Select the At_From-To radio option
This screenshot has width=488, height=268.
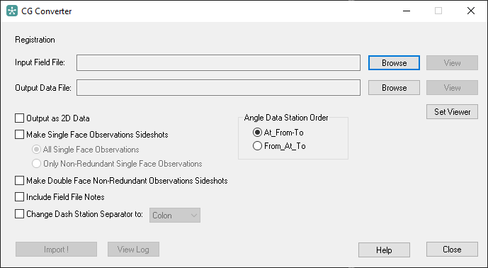point(257,133)
